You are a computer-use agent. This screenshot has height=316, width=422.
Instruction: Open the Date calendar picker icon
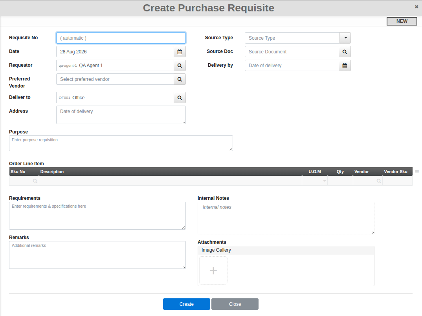pos(180,52)
